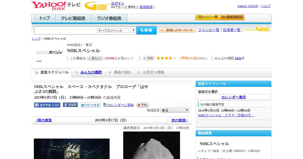Click the search keyword input field
The width and height of the screenshot is (303, 159).
click(x=66, y=30)
